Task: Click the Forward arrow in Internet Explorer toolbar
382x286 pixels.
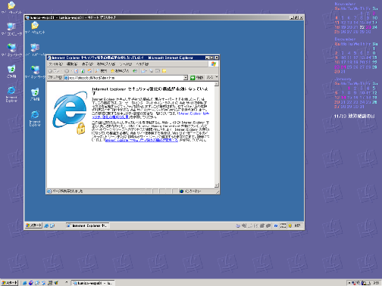Action: pyautogui.click(x=67, y=71)
